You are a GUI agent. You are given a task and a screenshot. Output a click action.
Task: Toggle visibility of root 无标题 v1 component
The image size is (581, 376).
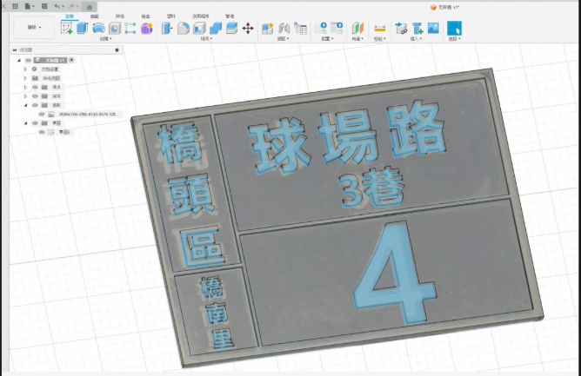click(x=28, y=60)
